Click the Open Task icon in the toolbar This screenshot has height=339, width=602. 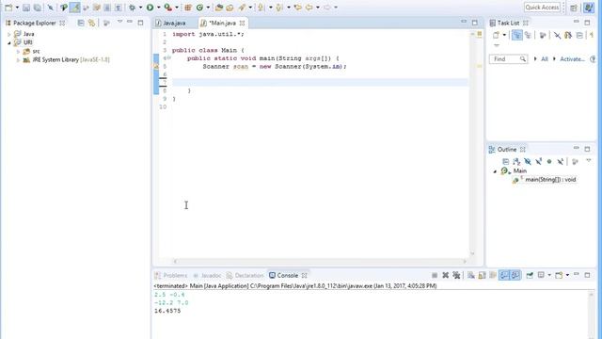tap(230, 8)
